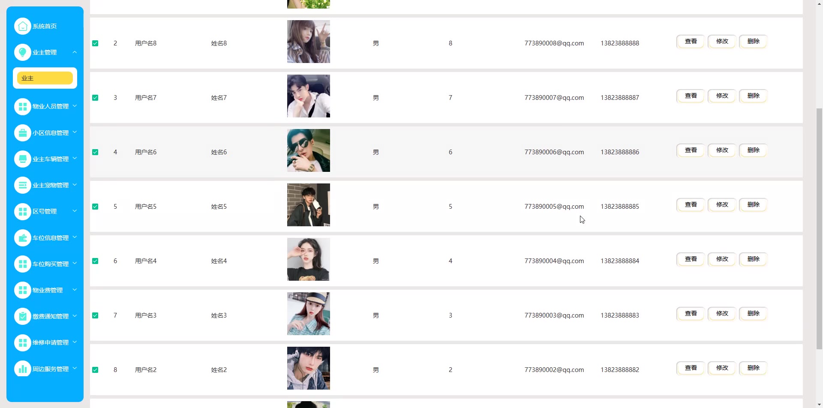Expand the 区号管理 chevron
The width and height of the screenshot is (823, 408).
(75, 211)
